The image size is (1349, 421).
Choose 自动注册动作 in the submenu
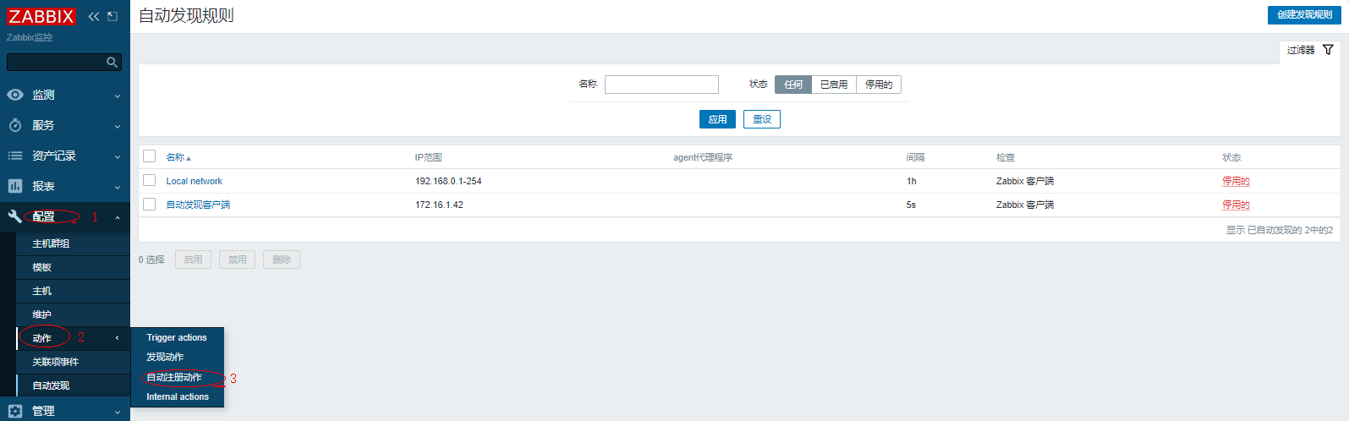tap(174, 377)
